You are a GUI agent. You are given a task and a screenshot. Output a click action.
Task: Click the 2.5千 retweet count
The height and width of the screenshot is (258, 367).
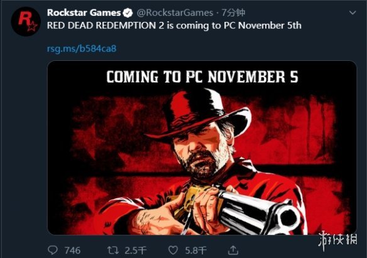(x=135, y=250)
